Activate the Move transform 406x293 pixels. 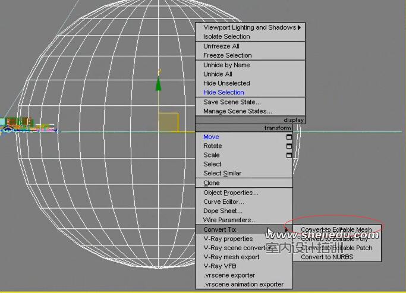pyautogui.click(x=244, y=137)
